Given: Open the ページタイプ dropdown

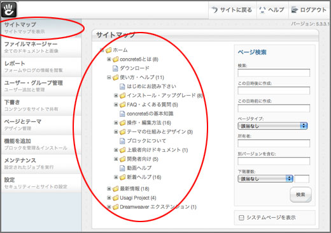Looking at the screenshot, I should 272,126.
